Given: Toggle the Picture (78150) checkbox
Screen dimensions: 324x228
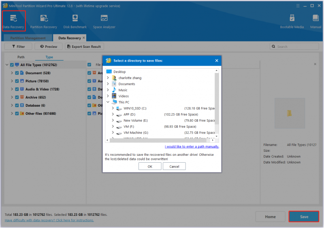Looking at the screenshot, I should pyautogui.click(x=17, y=81).
